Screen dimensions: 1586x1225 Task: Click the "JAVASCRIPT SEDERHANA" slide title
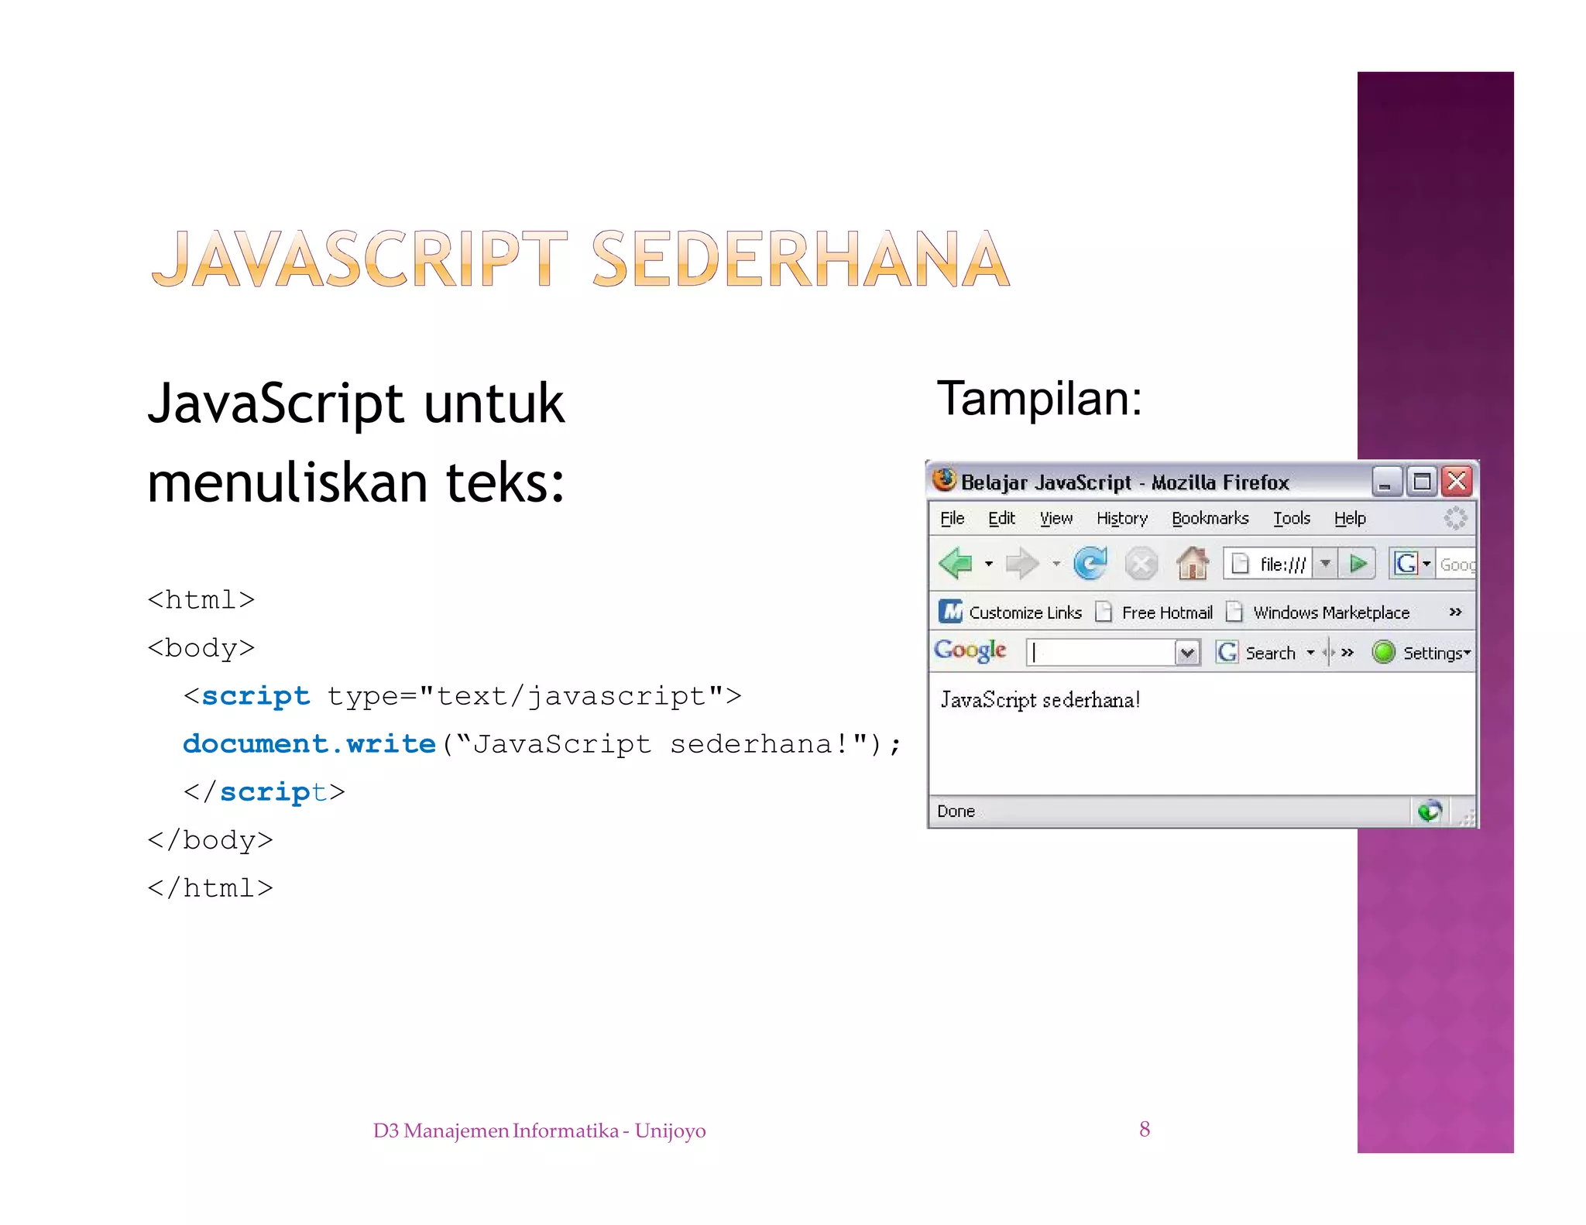point(581,259)
